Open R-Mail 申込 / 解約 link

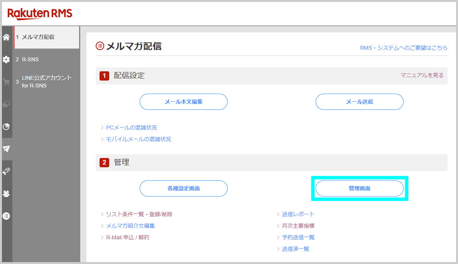click(128, 237)
